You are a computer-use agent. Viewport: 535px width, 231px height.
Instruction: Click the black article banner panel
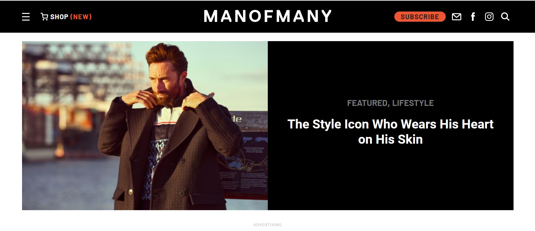[391, 126]
